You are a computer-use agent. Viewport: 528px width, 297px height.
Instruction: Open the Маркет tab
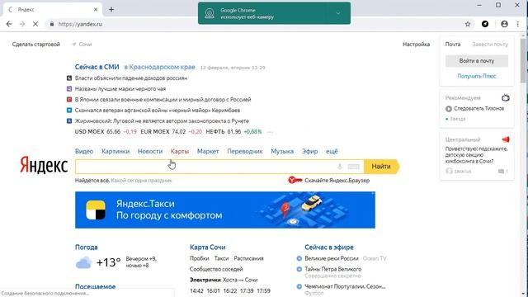[x=208, y=151]
